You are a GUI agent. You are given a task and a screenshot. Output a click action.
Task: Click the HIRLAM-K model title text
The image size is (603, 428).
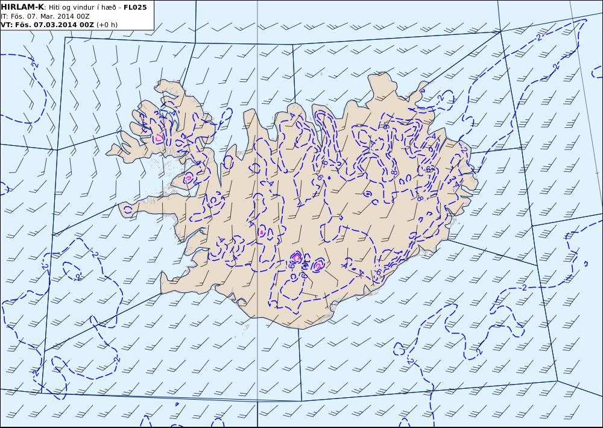pos(22,7)
